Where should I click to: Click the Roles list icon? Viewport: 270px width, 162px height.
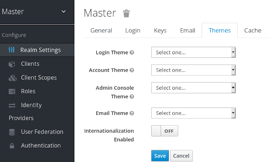[x=12, y=92]
